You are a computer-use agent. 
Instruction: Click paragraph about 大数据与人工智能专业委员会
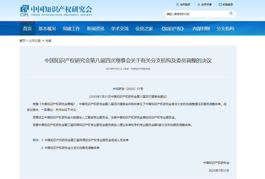point(105,117)
